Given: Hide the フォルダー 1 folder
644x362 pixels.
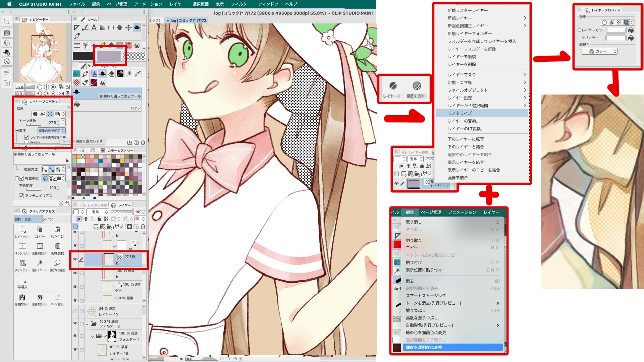Looking at the screenshot, I should 75,336.
